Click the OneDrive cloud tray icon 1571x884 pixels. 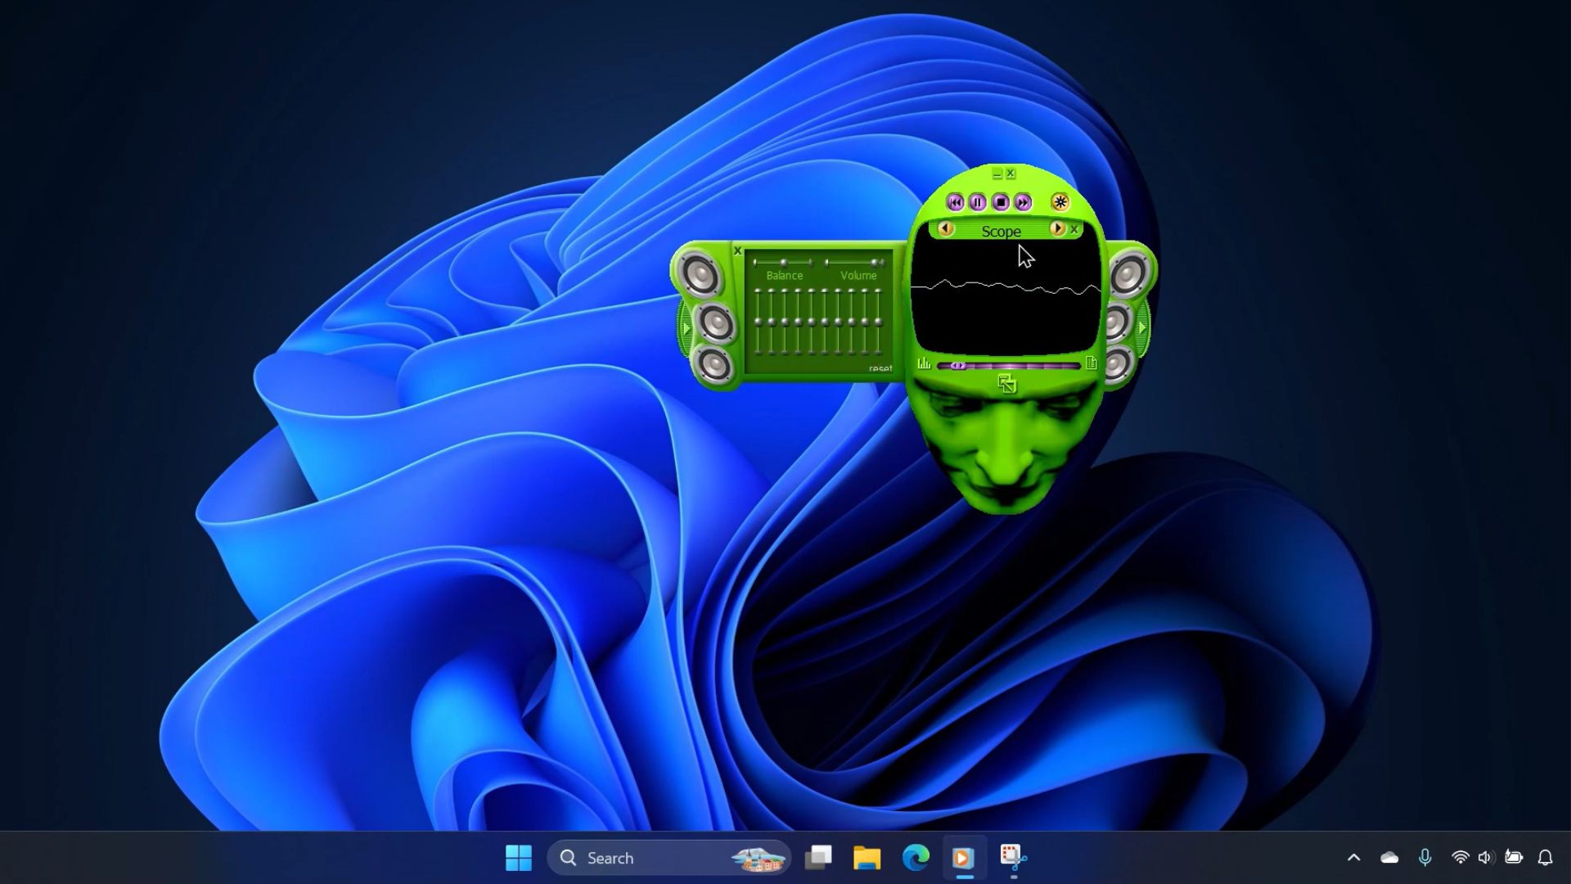(1389, 858)
